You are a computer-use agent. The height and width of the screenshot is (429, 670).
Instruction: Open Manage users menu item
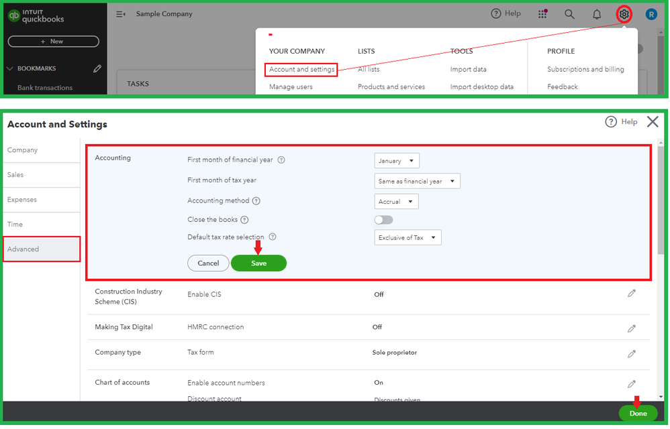[x=291, y=86]
